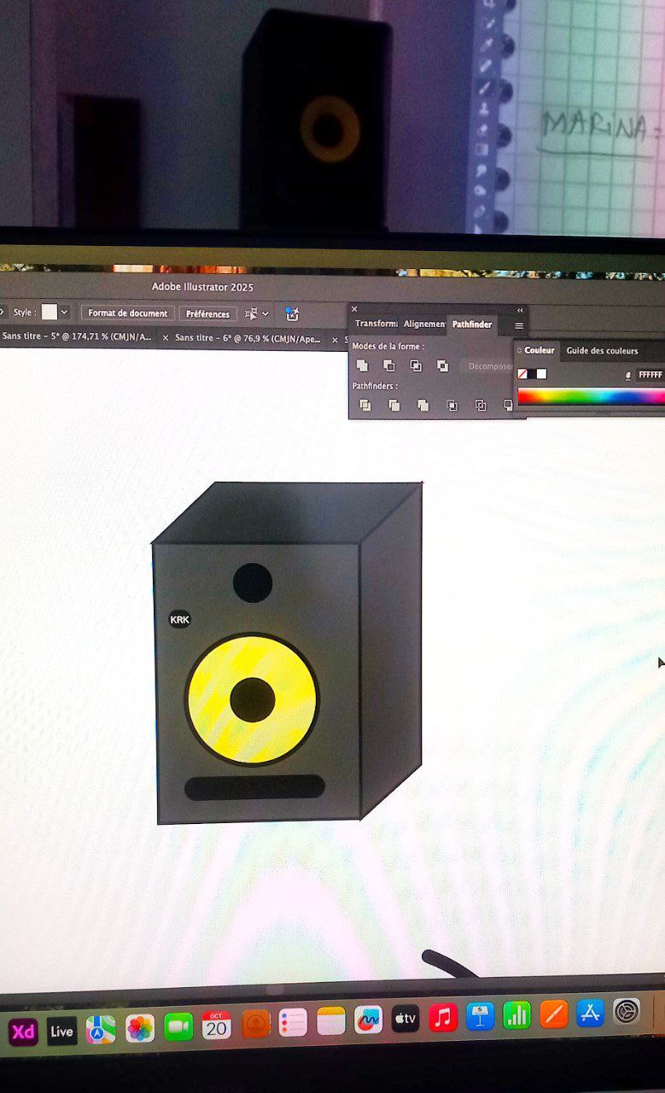Click the Outline pathfinder icon
This screenshot has width=665, height=1093.
point(481,406)
